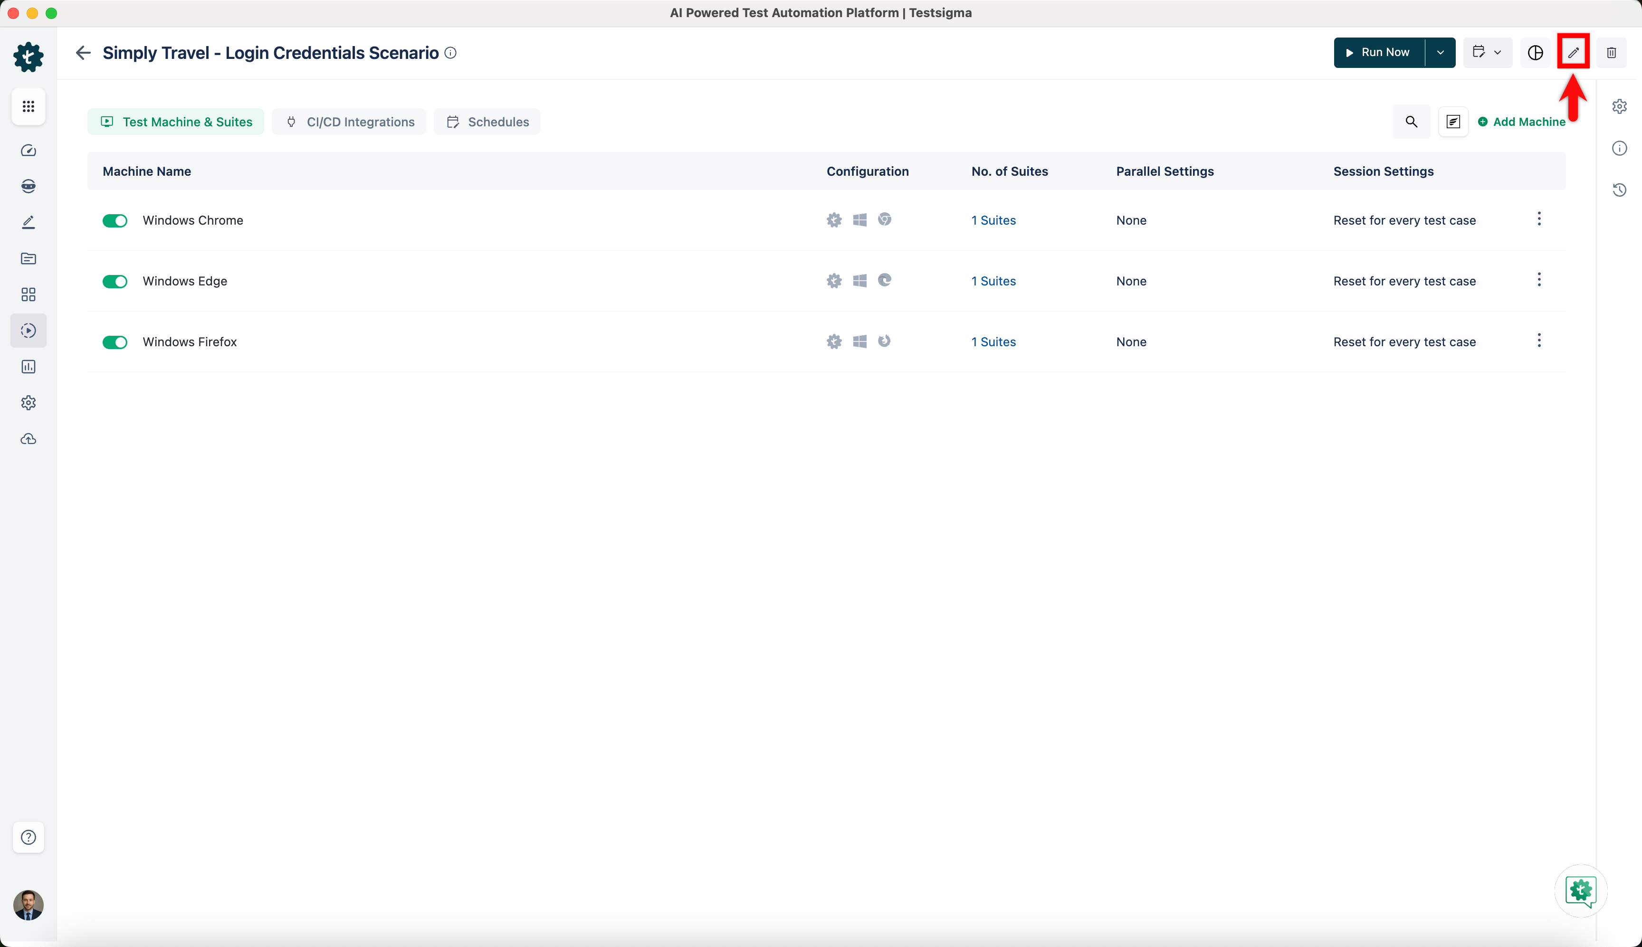Open the Schedules tab
The height and width of the screenshot is (947, 1642).
click(x=487, y=122)
